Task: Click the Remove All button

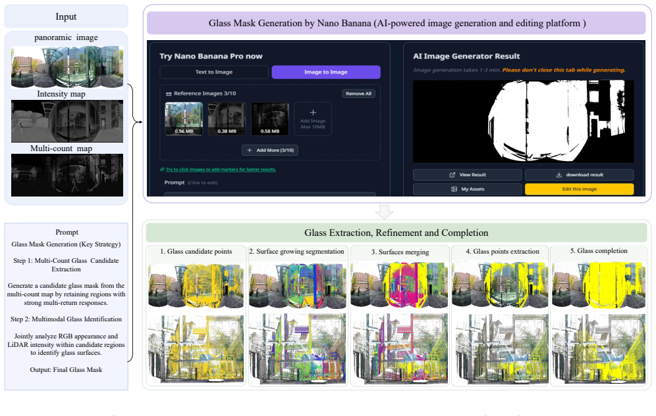Action: click(x=358, y=93)
